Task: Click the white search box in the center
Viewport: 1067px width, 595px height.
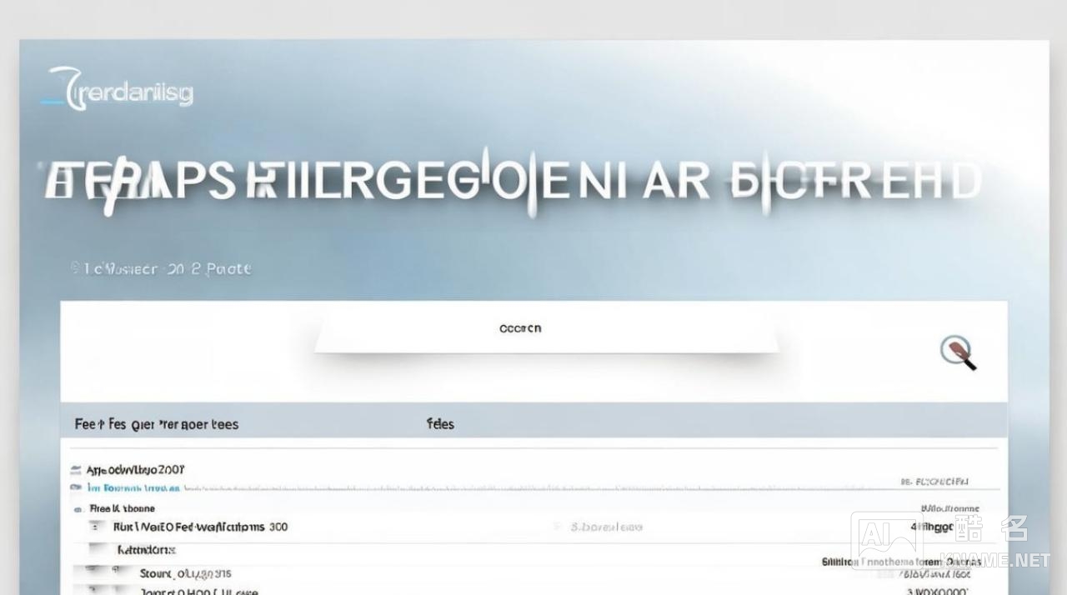Action: [x=545, y=330]
